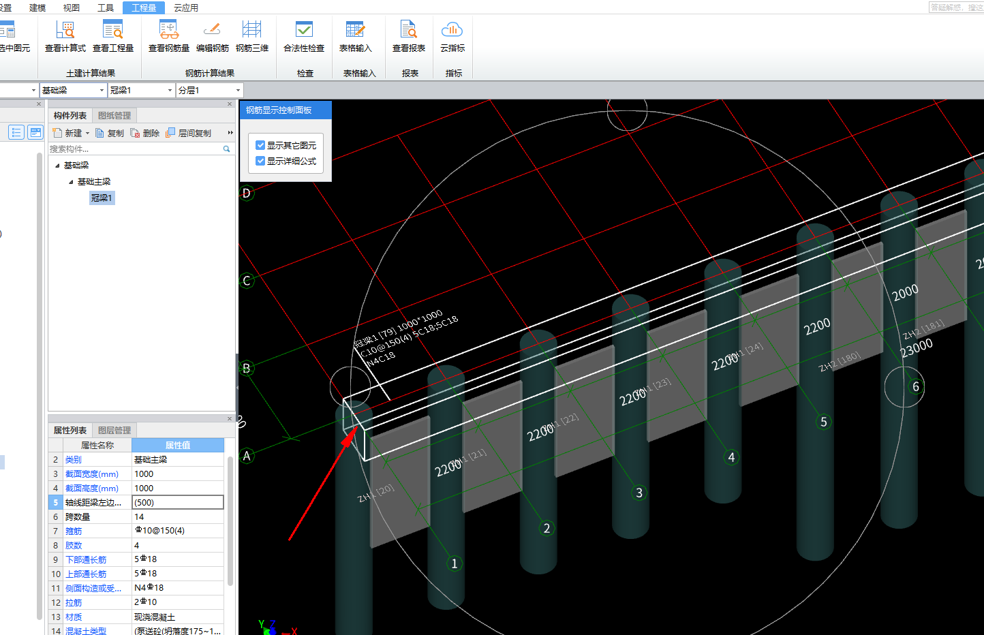The image size is (984, 635).
Task: Switch to the 图纸管理 tab
Action: (x=114, y=116)
